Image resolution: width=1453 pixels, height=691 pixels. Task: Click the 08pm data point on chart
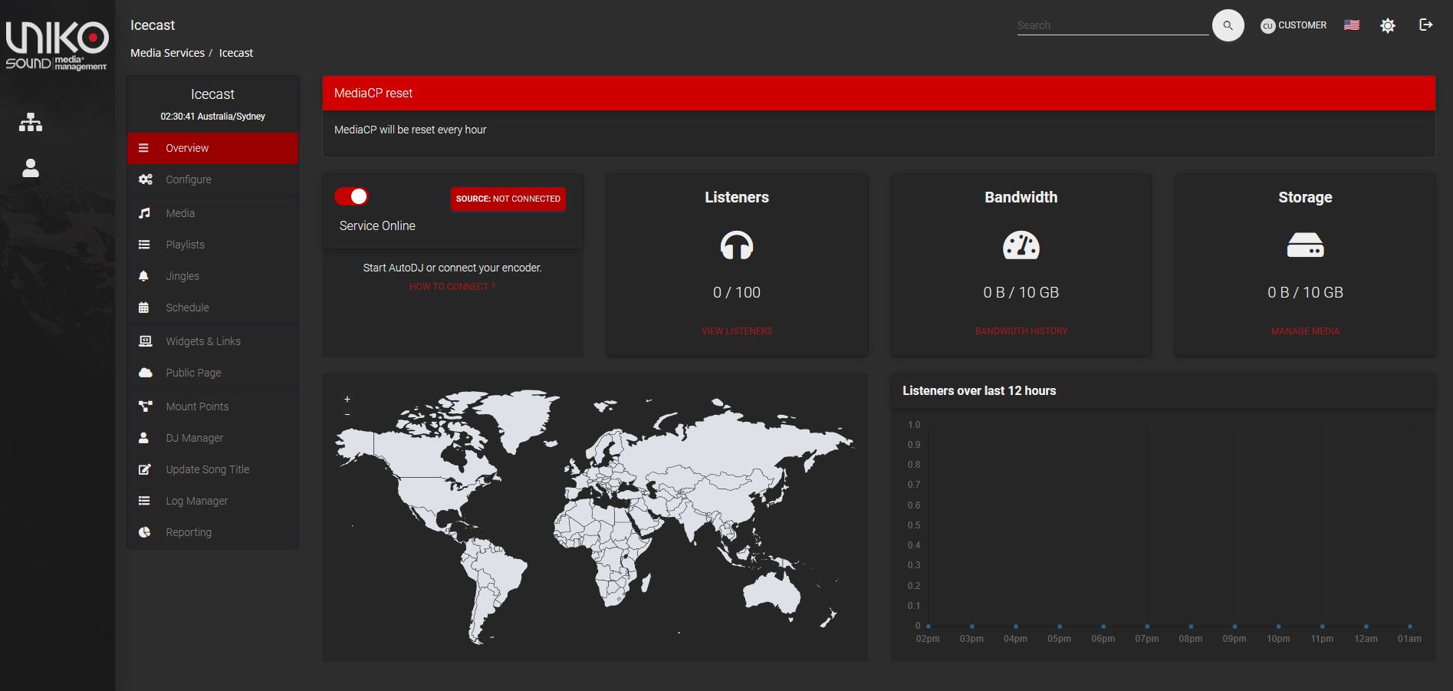[x=1191, y=627]
